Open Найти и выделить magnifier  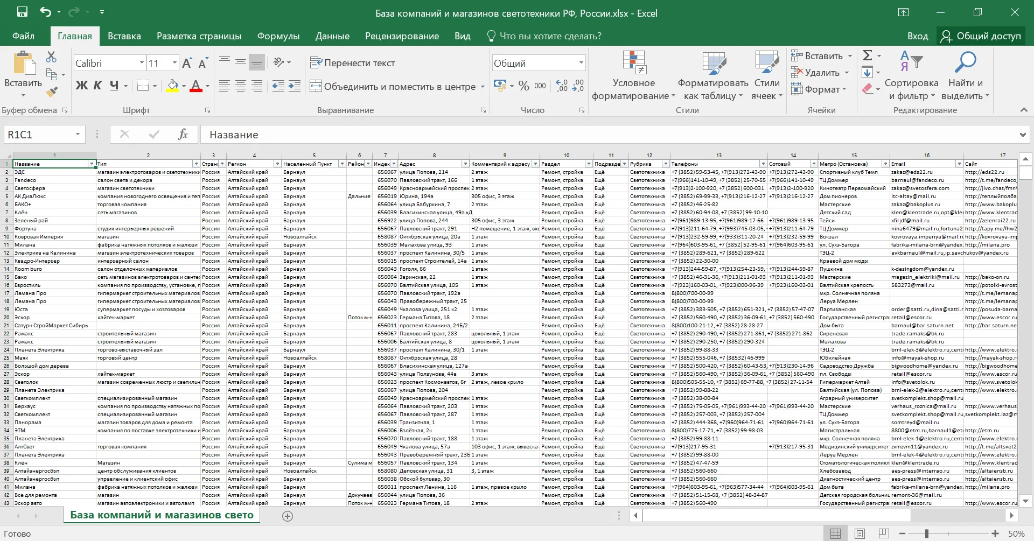click(x=965, y=76)
